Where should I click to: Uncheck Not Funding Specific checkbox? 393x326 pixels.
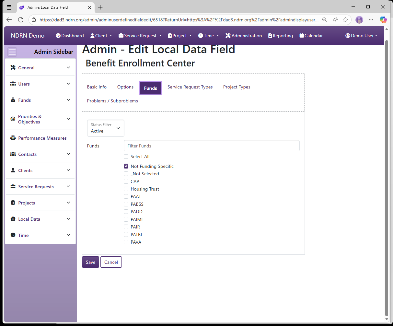pos(126,166)
